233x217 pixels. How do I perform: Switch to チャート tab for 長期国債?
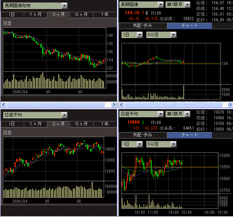pyautogui.click(x=189, y=26)
